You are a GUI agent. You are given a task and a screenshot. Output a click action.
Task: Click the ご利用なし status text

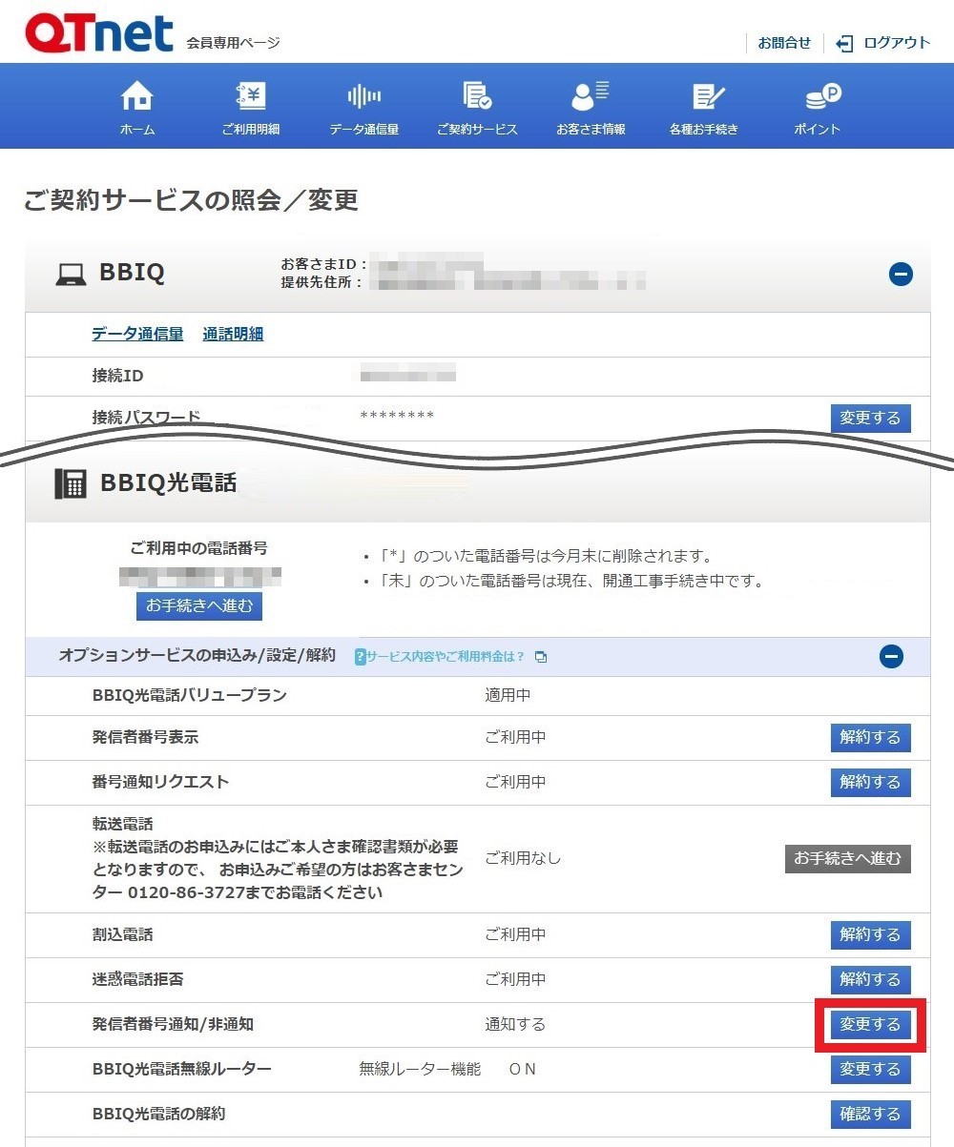(x=523, y=858)
